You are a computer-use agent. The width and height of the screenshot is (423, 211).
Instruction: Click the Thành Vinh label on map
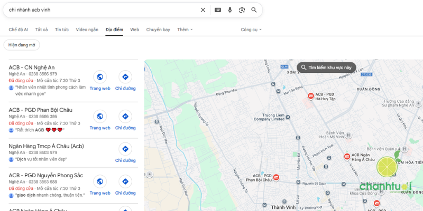[x=283, y=207]
